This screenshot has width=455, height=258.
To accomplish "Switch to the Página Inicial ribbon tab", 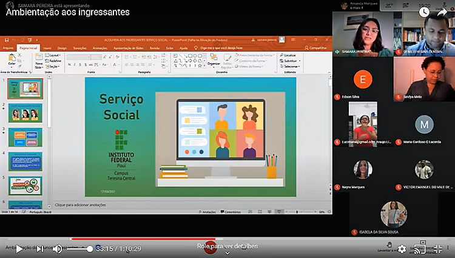I will pyautogui.click(x=29, y=48).
